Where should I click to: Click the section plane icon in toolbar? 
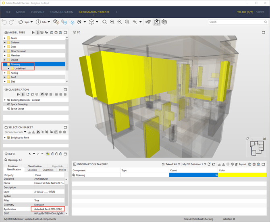[148, 22]
